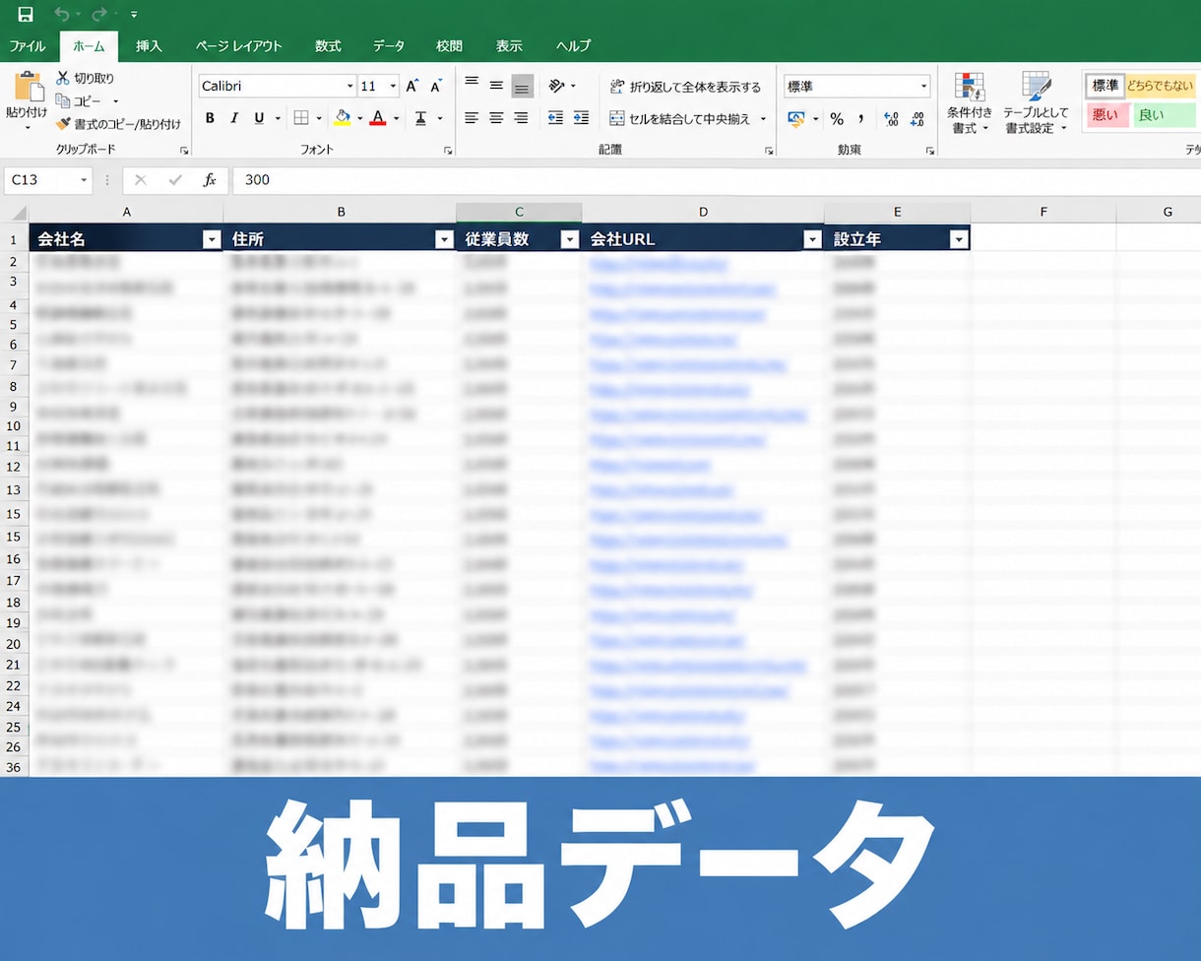
Task: Switch to the 表示 tab
Action: coord(509,46)
